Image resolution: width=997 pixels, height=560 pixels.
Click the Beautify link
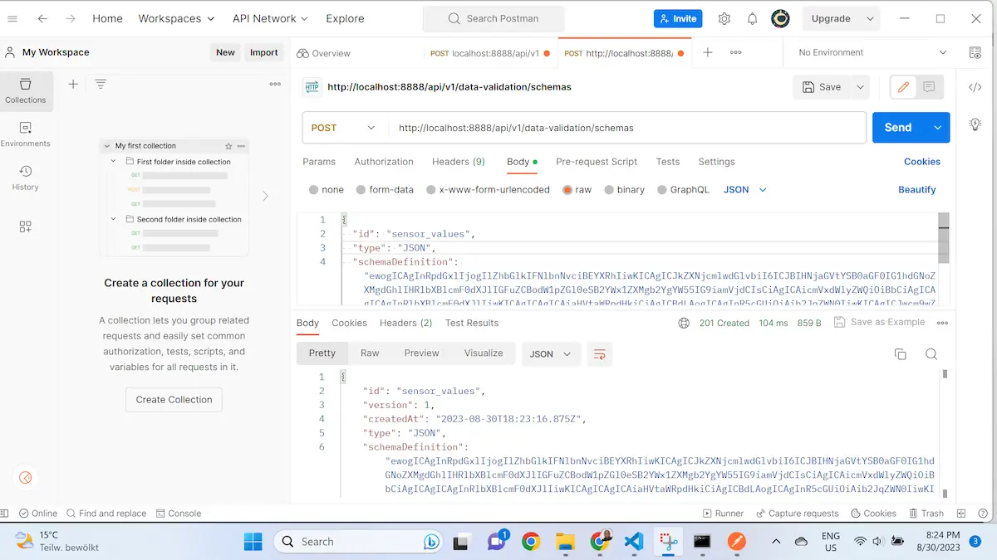(917, 189)
